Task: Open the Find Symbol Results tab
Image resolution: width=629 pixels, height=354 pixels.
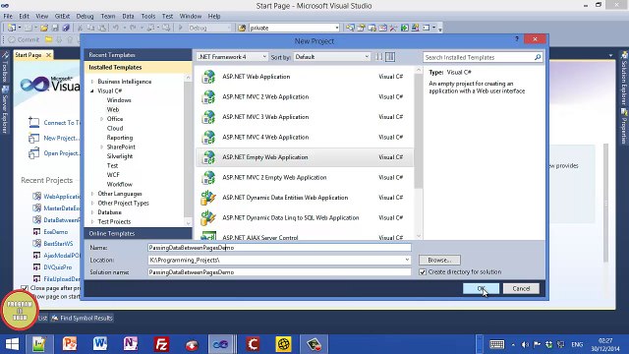Action: tap(82, 318)
